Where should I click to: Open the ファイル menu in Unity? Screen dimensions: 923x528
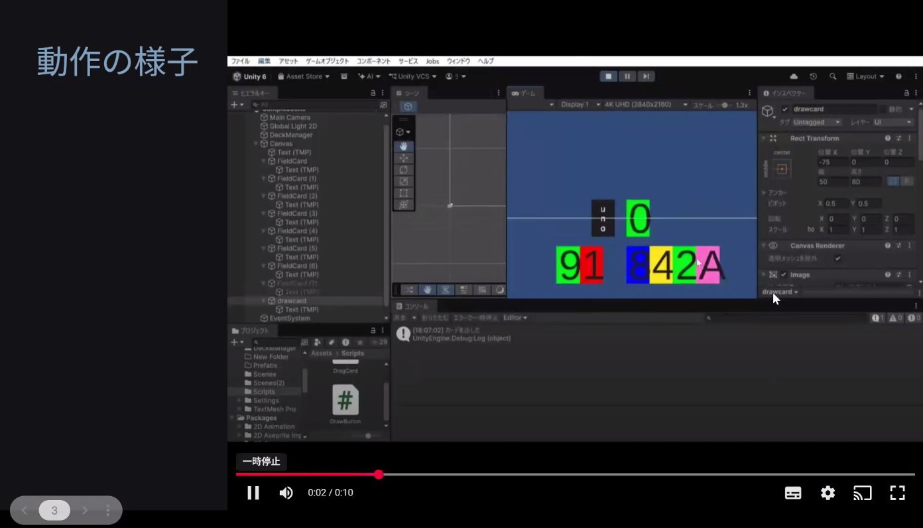(240, 61)
